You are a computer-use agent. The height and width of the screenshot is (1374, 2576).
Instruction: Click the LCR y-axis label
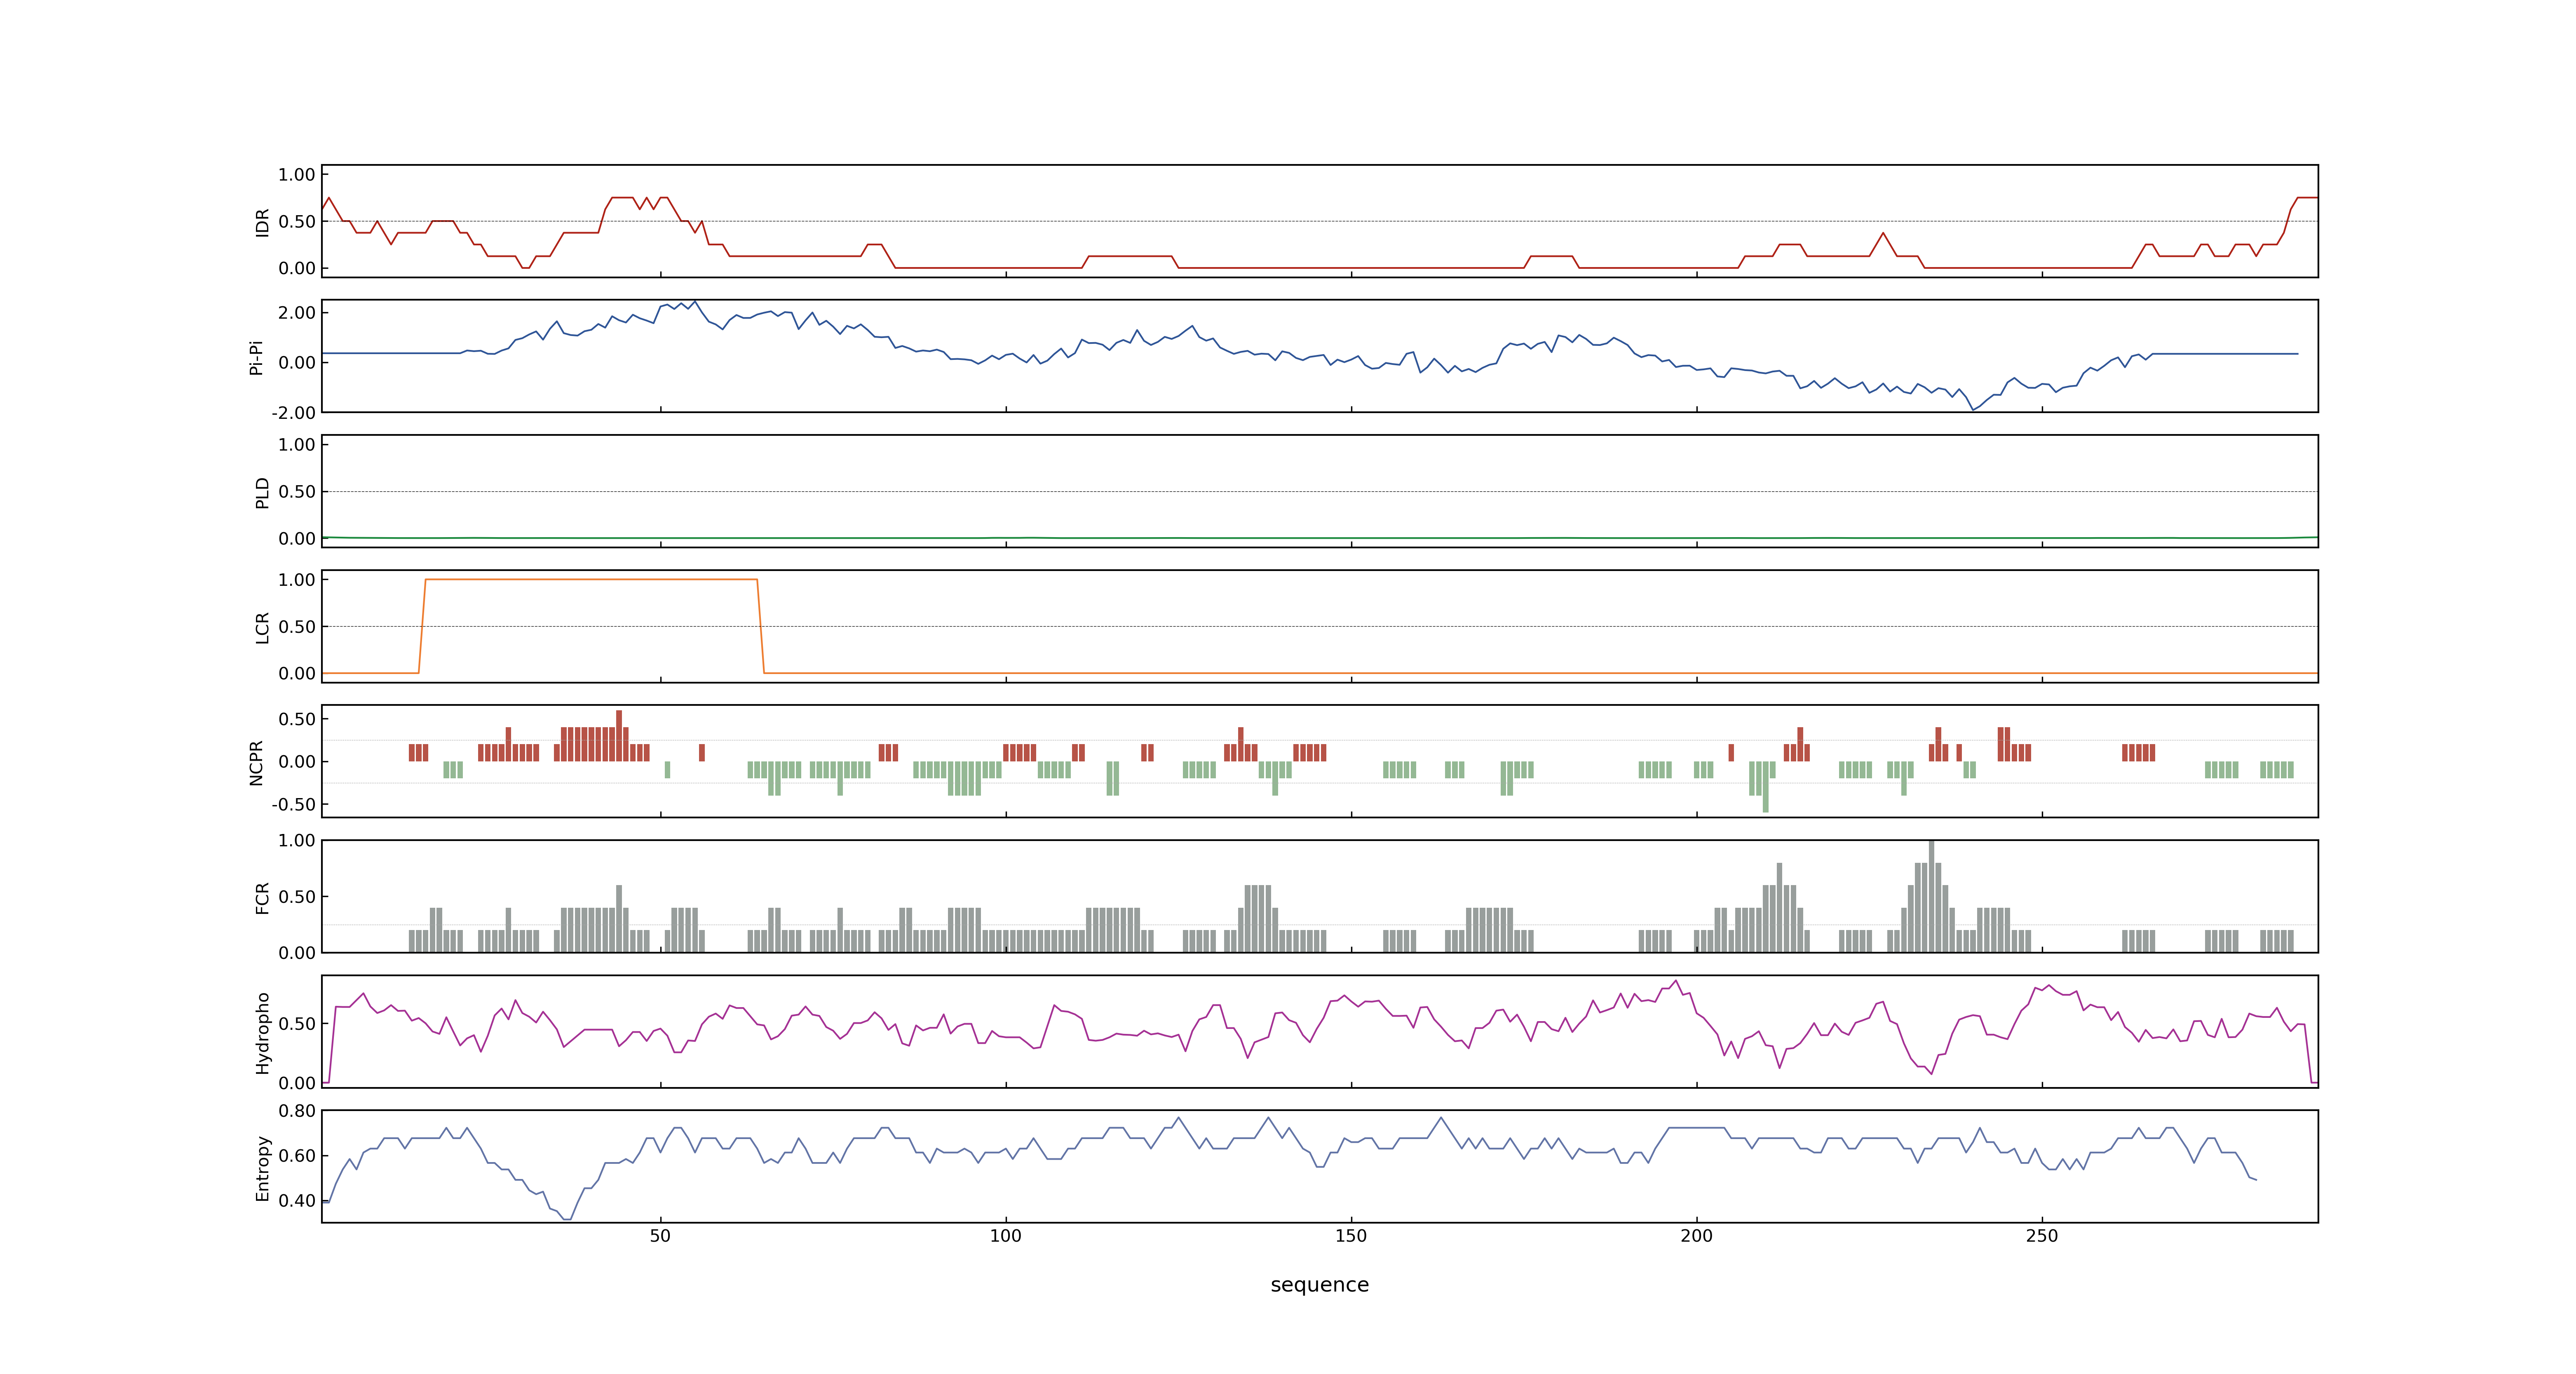[262, 628]
